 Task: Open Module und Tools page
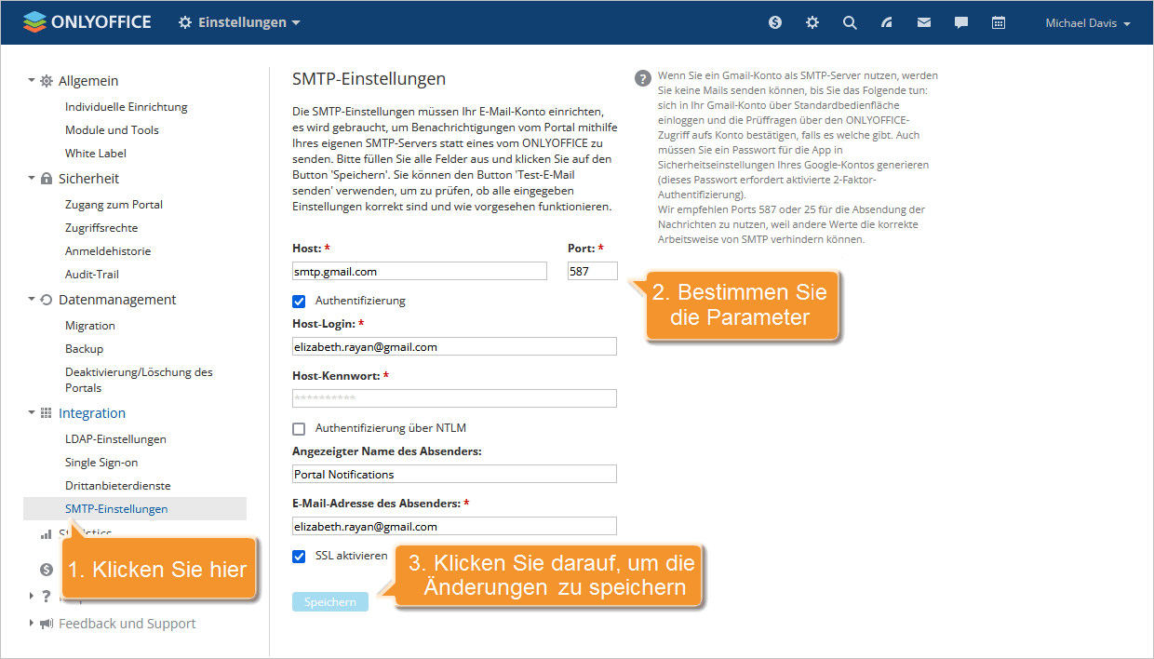pos(112,130)
